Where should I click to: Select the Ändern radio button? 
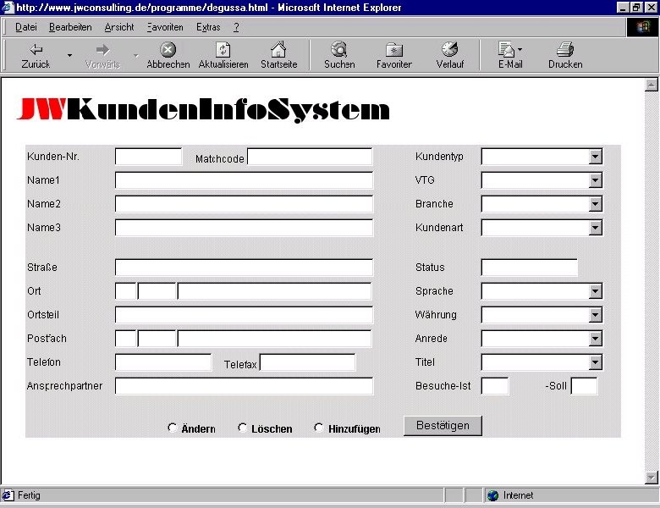click(172, 428)
